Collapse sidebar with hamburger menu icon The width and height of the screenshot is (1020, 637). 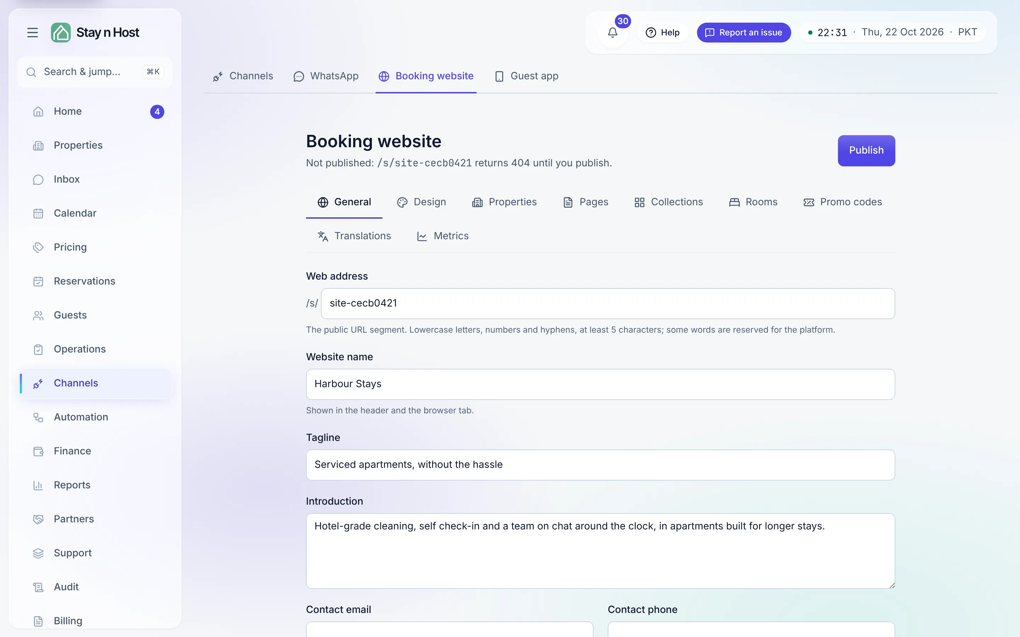pyautogui.click(x=33, y=33)
